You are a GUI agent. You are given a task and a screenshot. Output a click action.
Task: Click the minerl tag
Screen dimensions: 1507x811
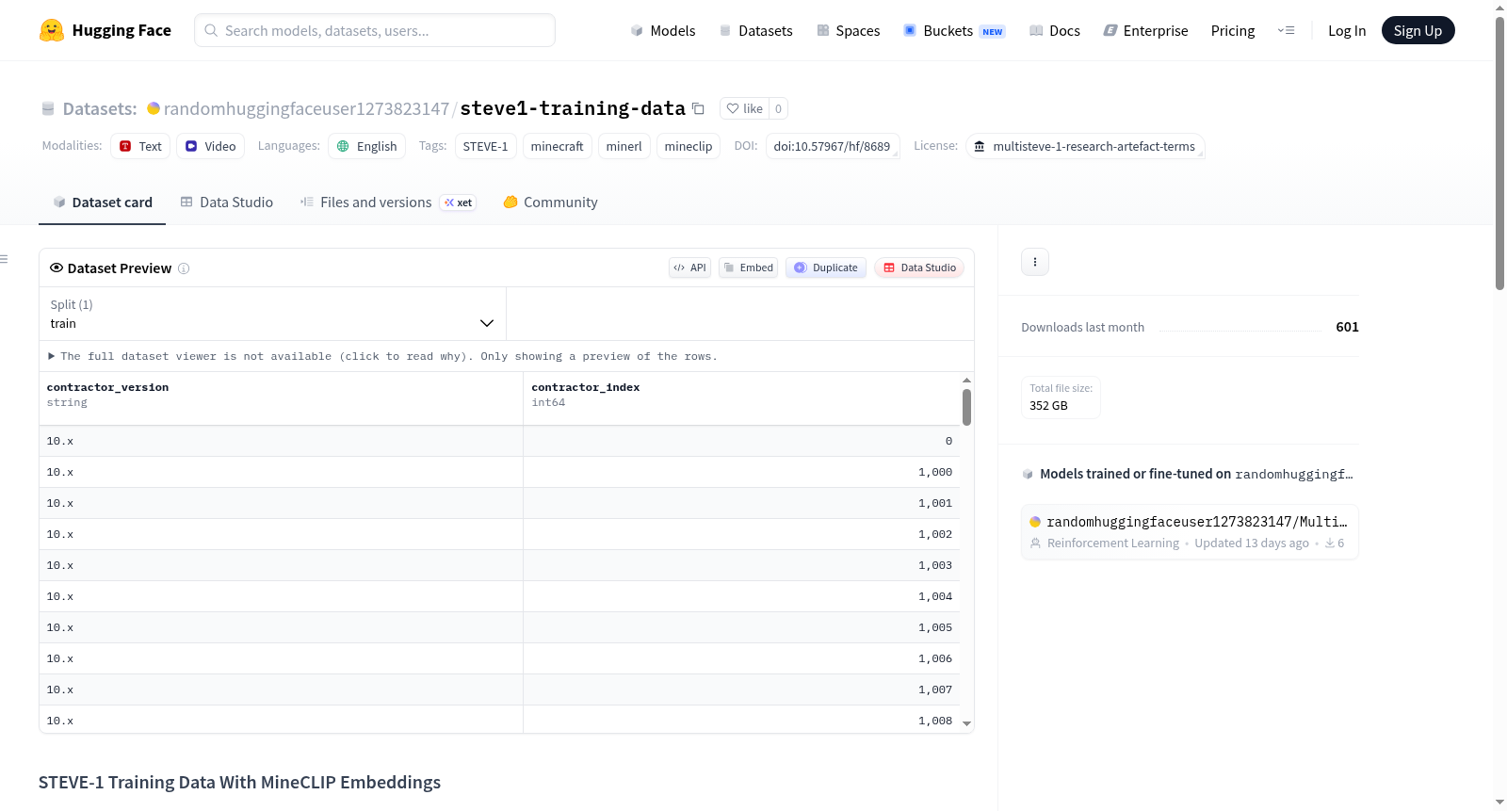(x=624, y=146)
